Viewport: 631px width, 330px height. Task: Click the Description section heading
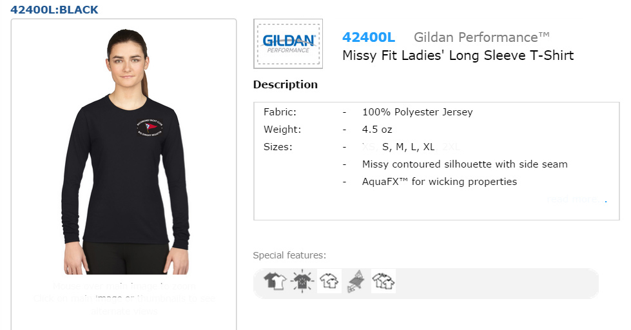pyautogui.click(x=286, y=84)
